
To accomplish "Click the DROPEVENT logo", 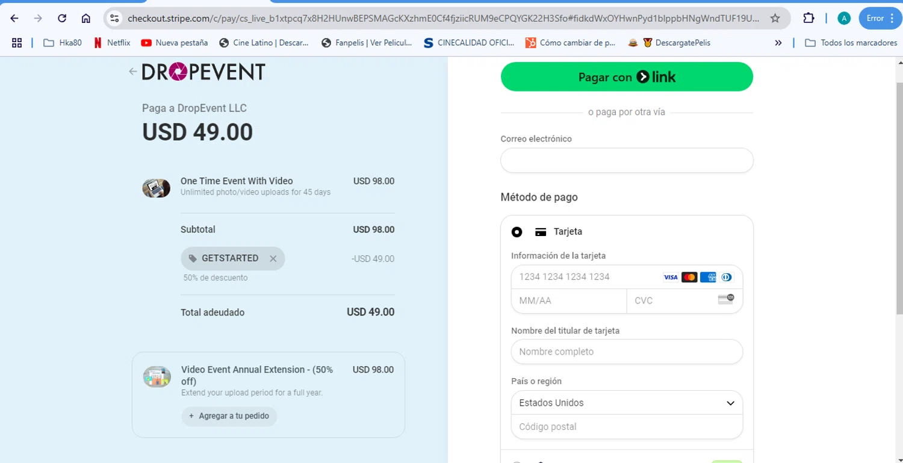I will point(203,72).
